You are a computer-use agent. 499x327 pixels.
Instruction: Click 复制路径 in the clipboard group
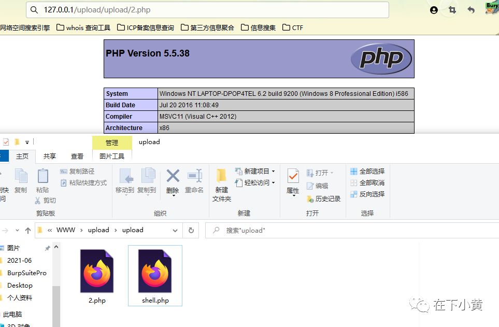point(77,172)
